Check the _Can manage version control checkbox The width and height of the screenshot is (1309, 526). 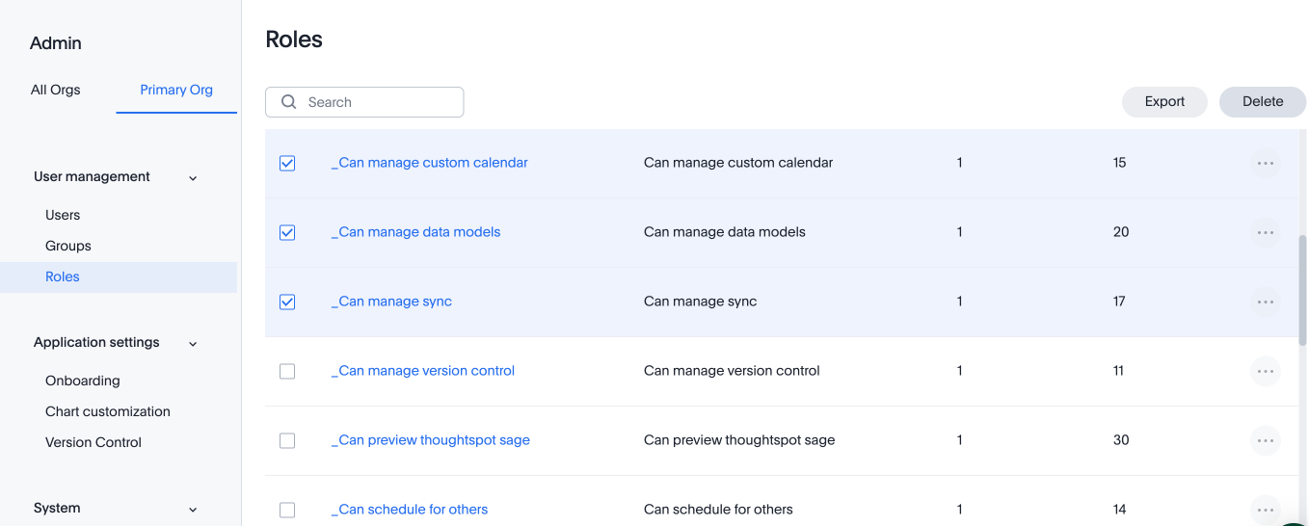[x=287, y=372]
